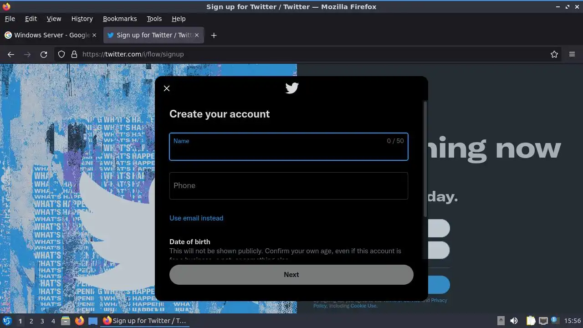Open the file manager taskbar icon

[66, 321]
